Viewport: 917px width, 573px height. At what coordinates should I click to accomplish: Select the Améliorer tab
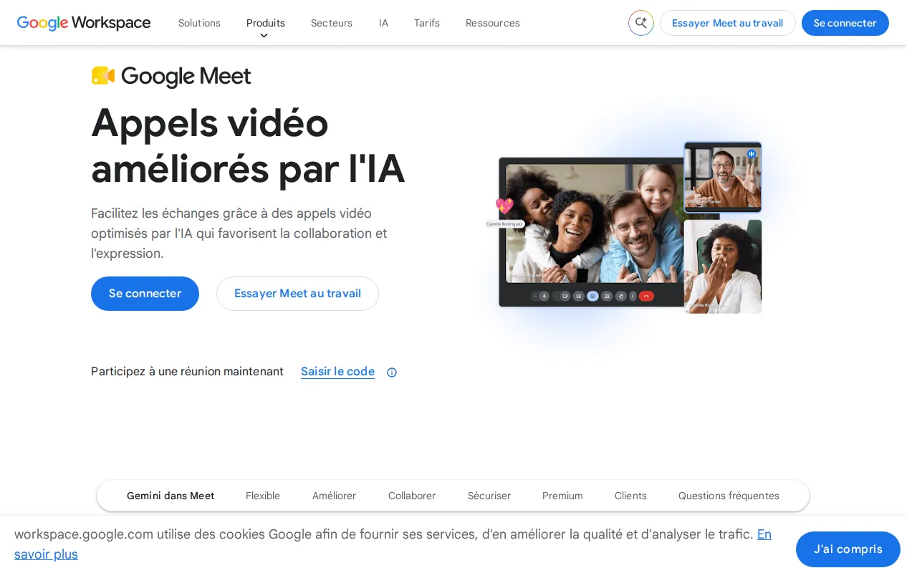[334, 496]
